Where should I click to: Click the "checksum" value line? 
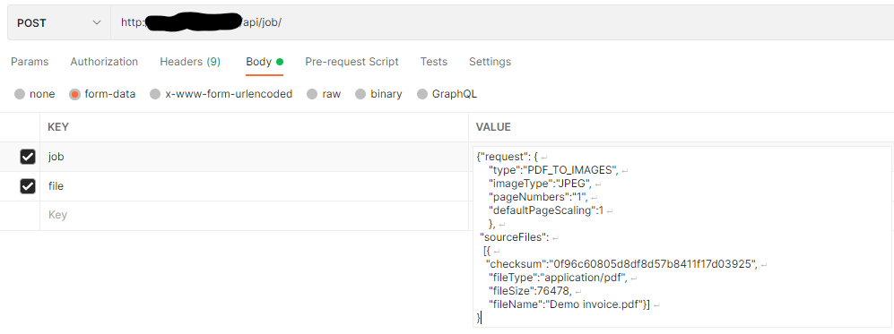click(x=621, y=264)
